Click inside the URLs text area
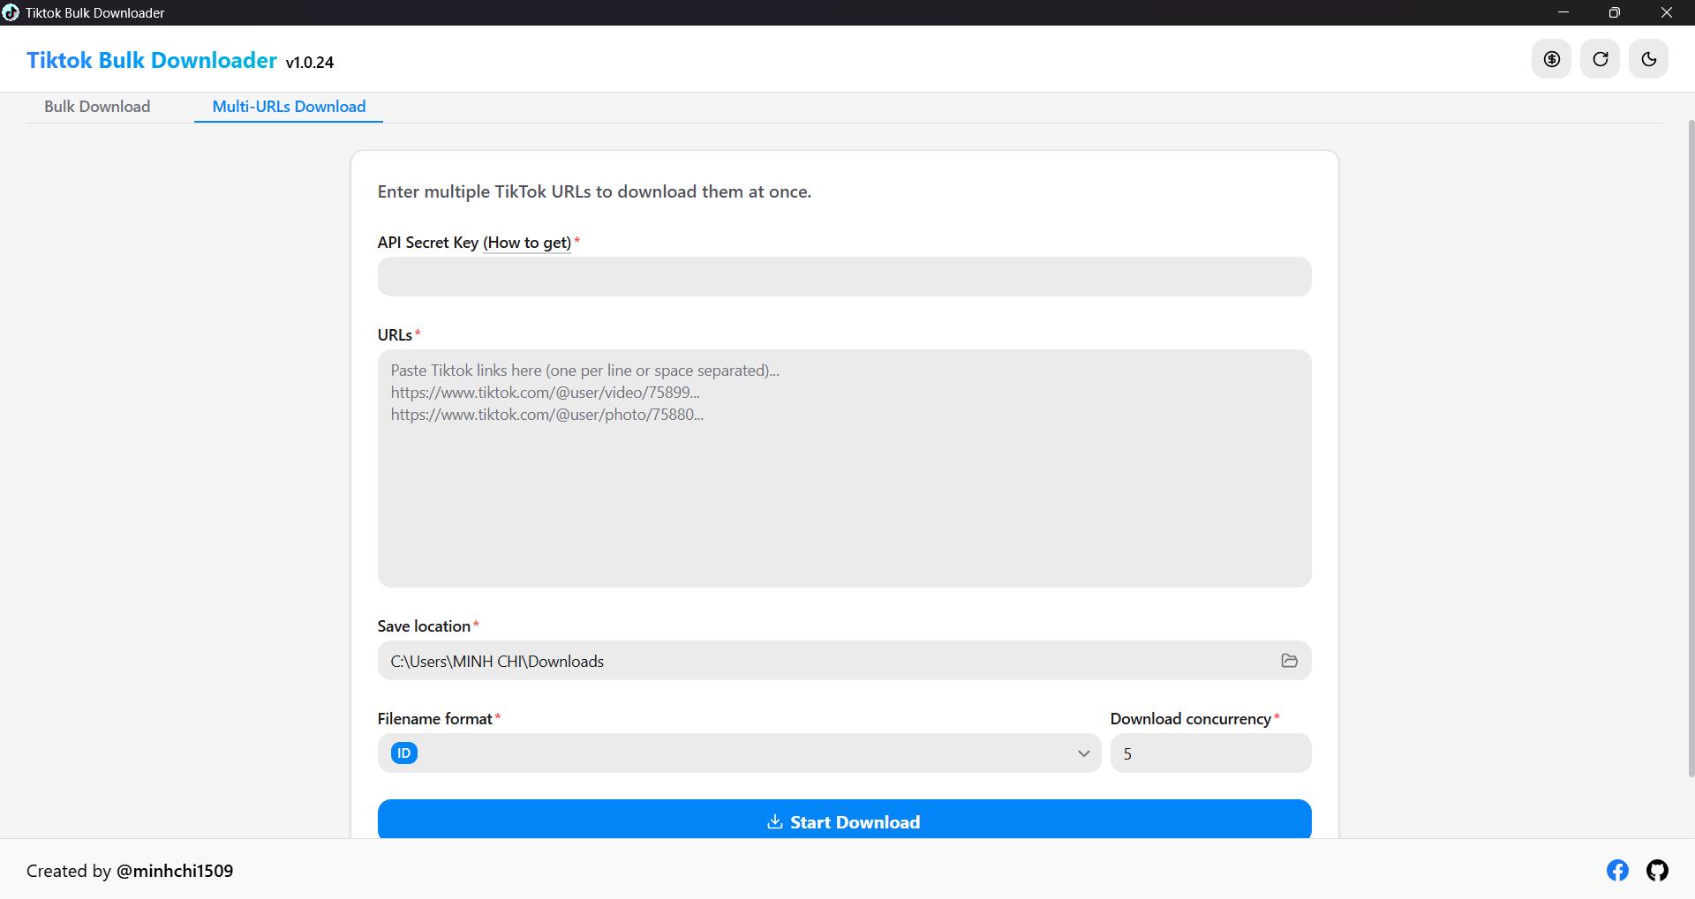Screen dimensions: 1695x899 [844, 468]
